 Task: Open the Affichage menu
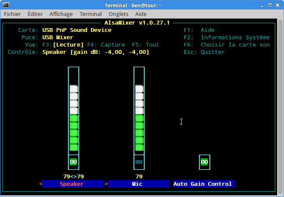point(61,14)
